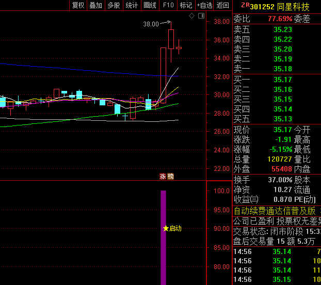Viewport: 321px width, 285px height.
Task: Select 卖二 price 35.19
Action: tap(283, 59)
